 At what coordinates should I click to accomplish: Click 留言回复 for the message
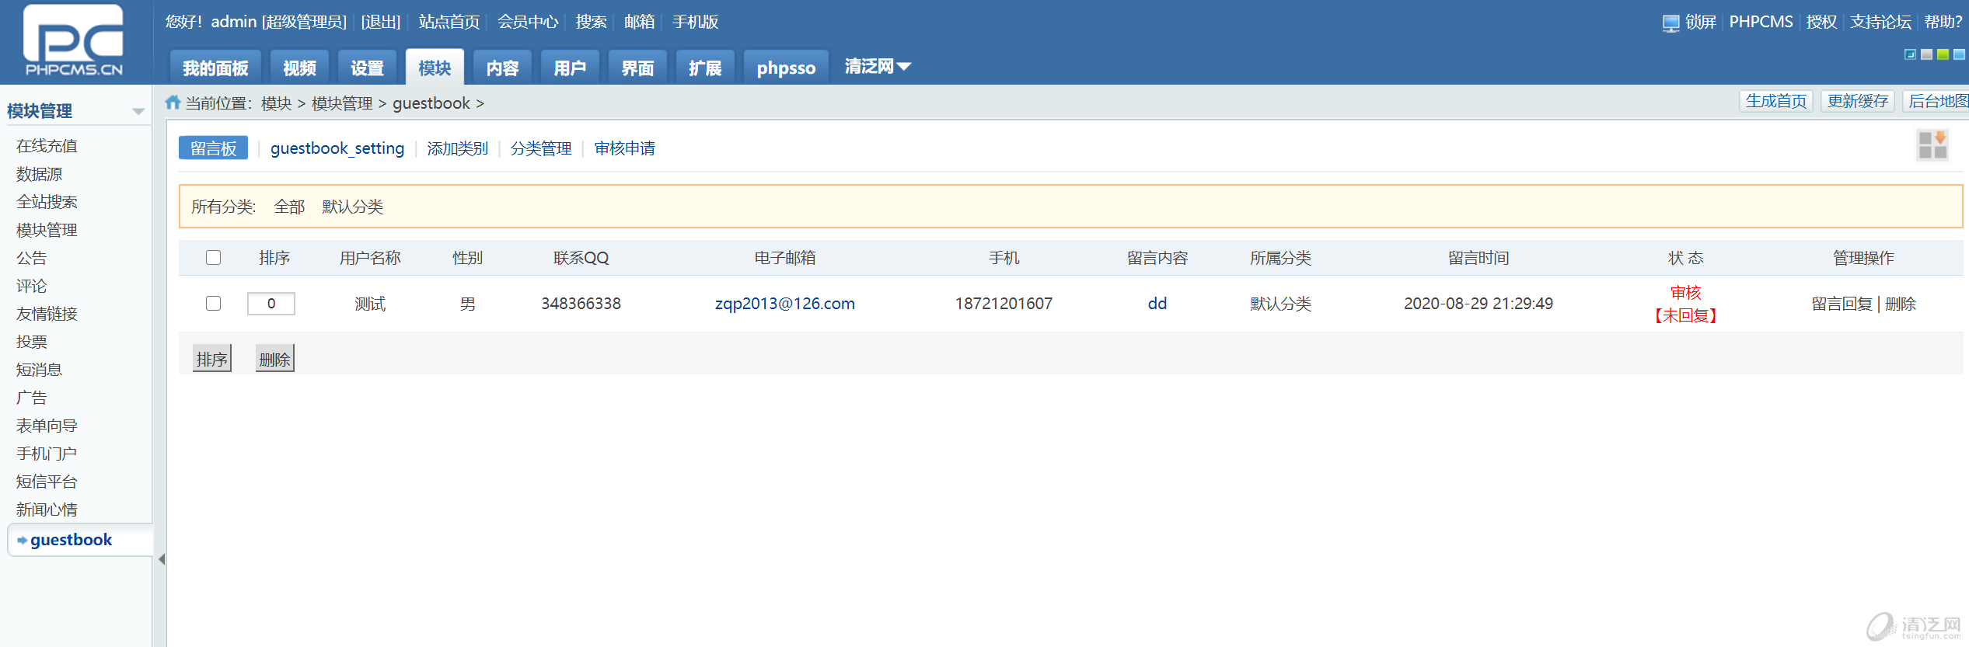(x=1842, y=304)
